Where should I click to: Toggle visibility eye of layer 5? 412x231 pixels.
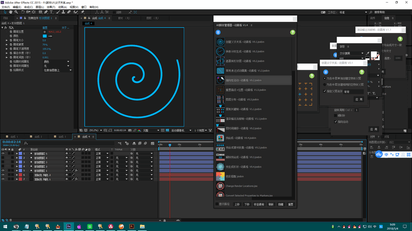tap(3, 171)
